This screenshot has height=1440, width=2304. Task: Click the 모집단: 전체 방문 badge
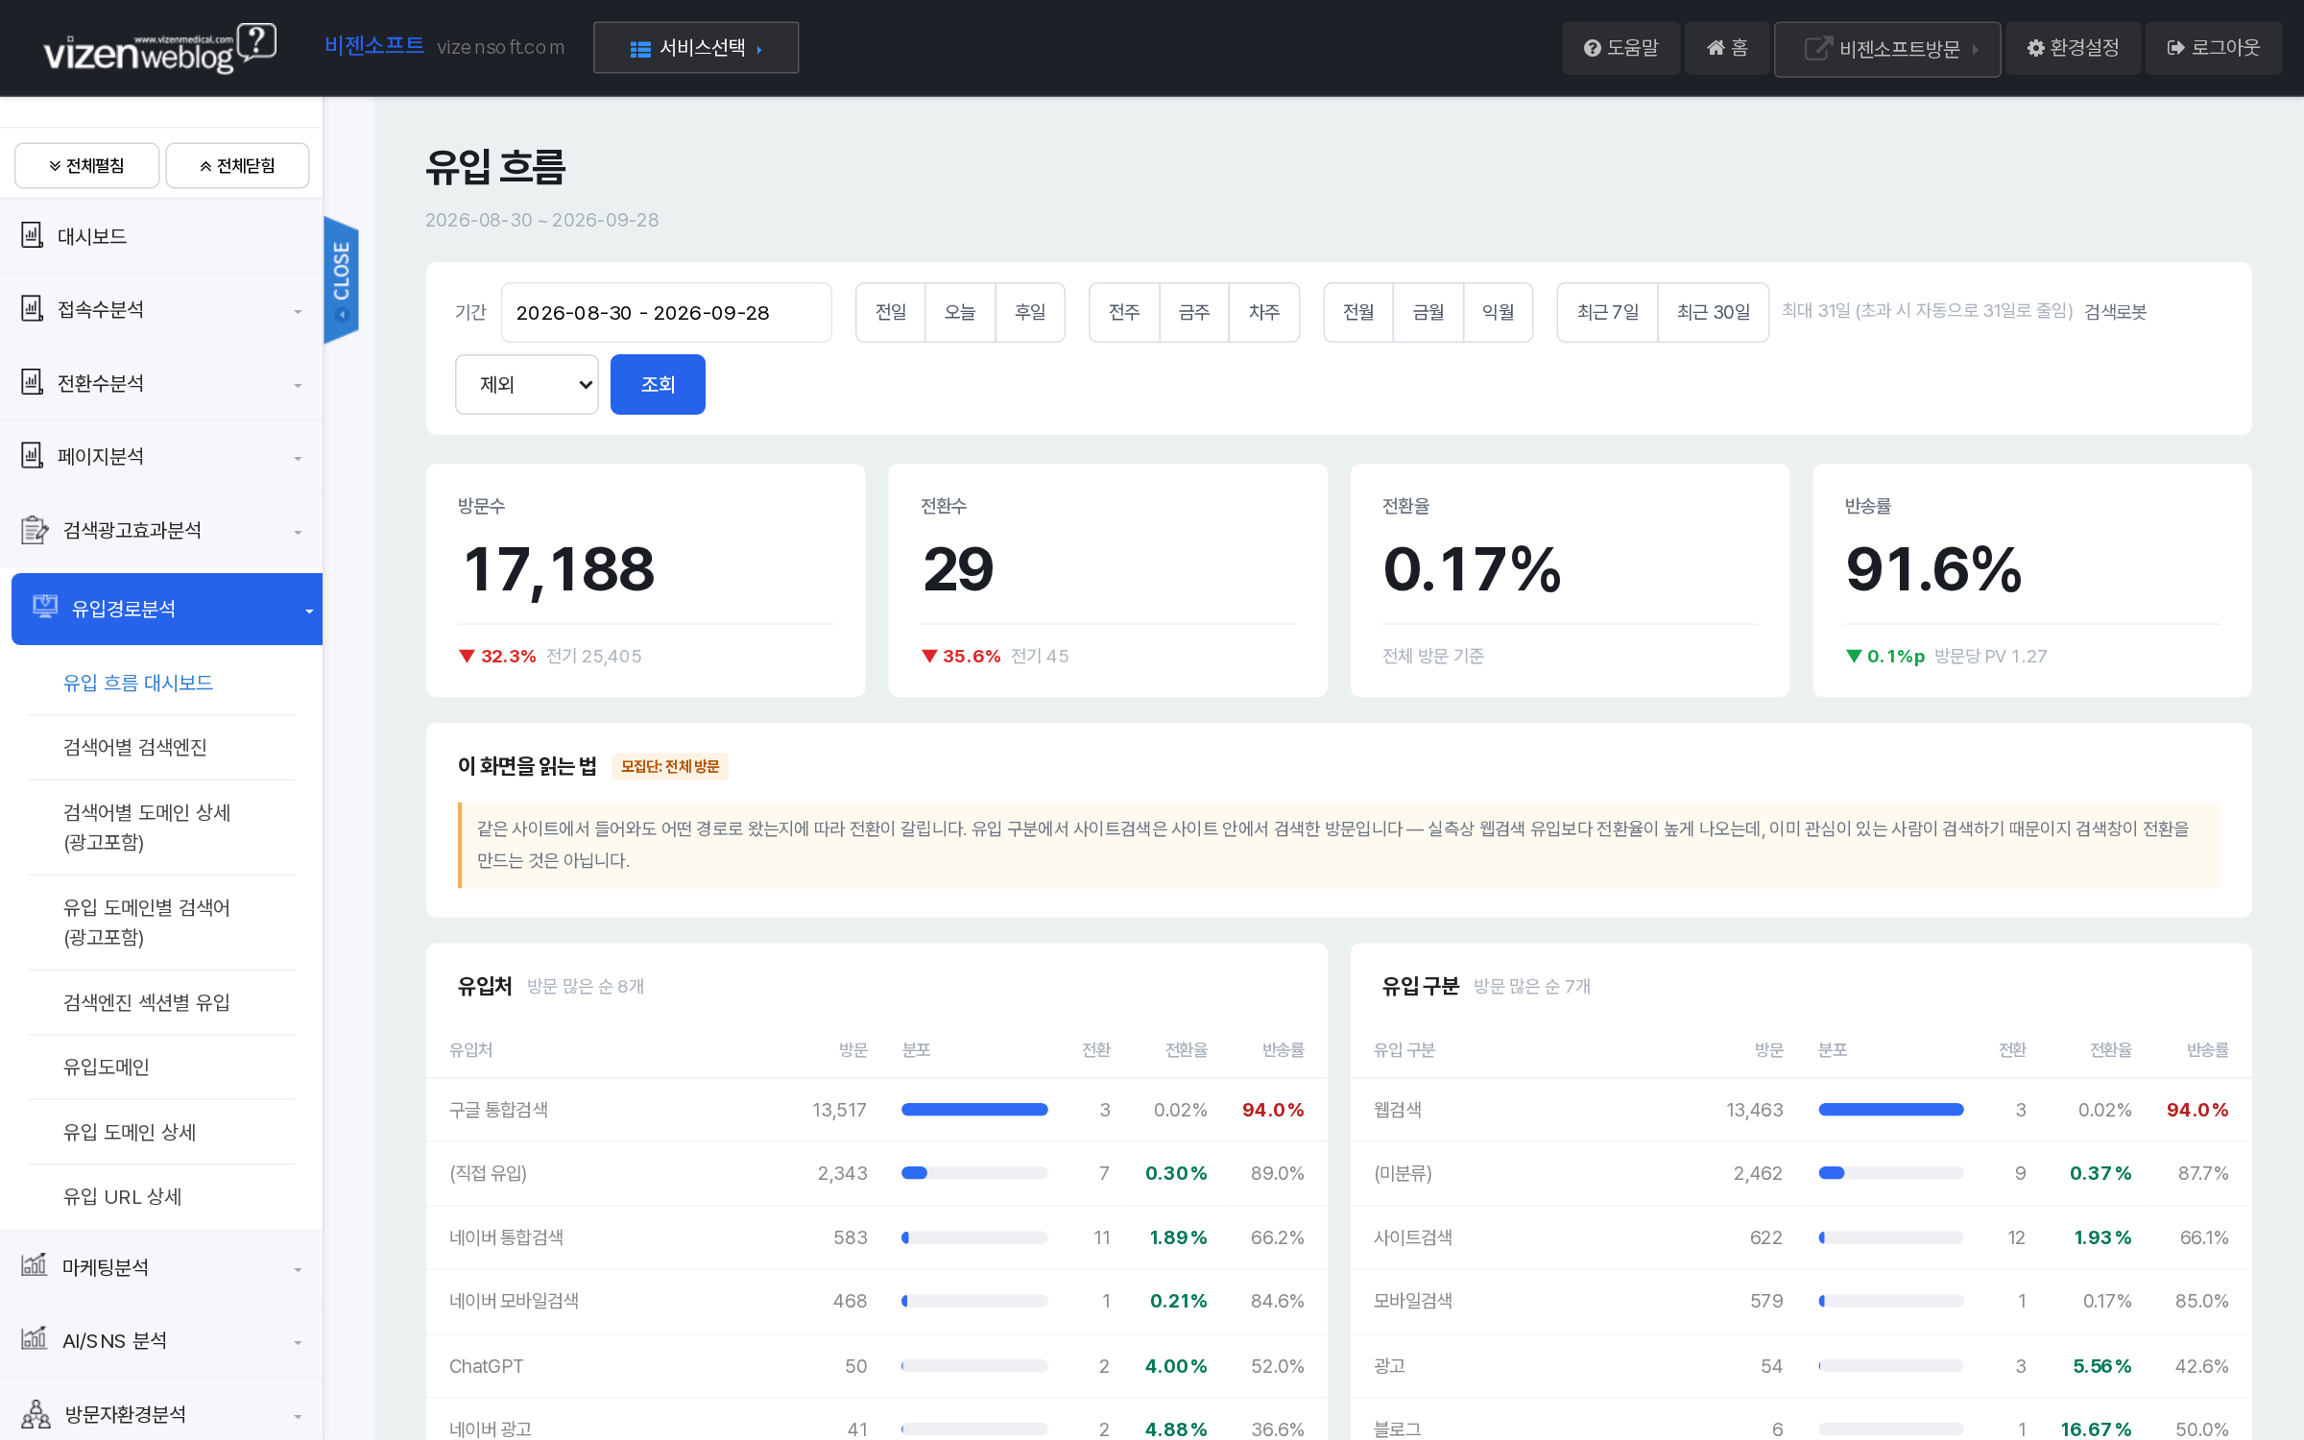pos(670,766)
